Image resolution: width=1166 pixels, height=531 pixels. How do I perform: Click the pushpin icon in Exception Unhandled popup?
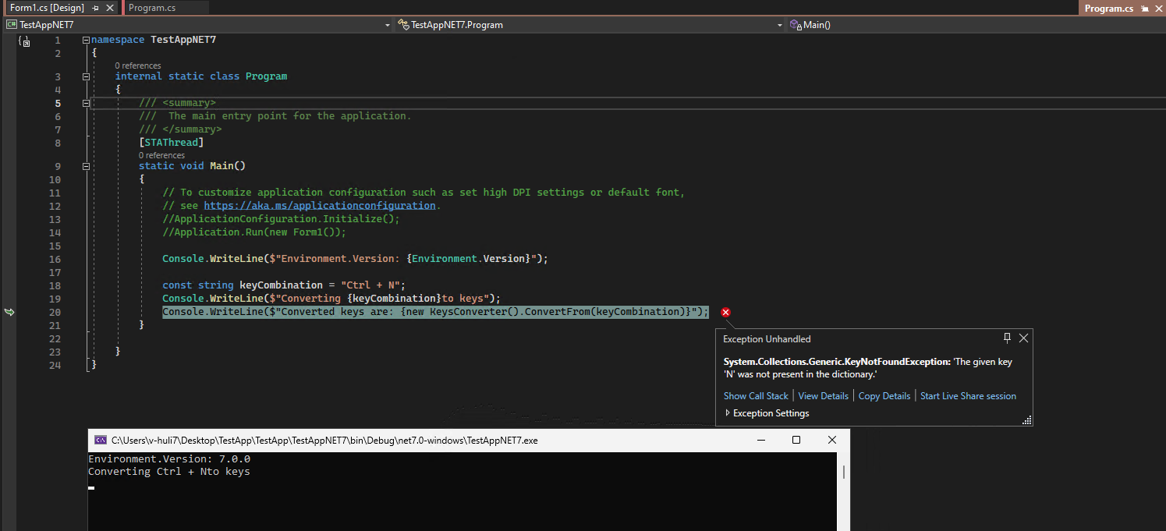(1007, 338)
